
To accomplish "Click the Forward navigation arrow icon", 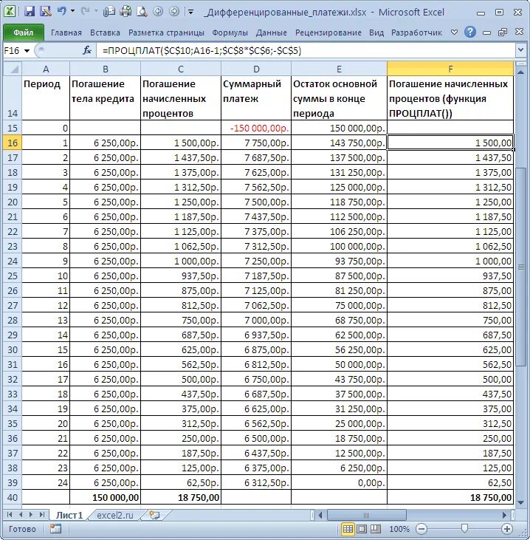I will [174, 11].
